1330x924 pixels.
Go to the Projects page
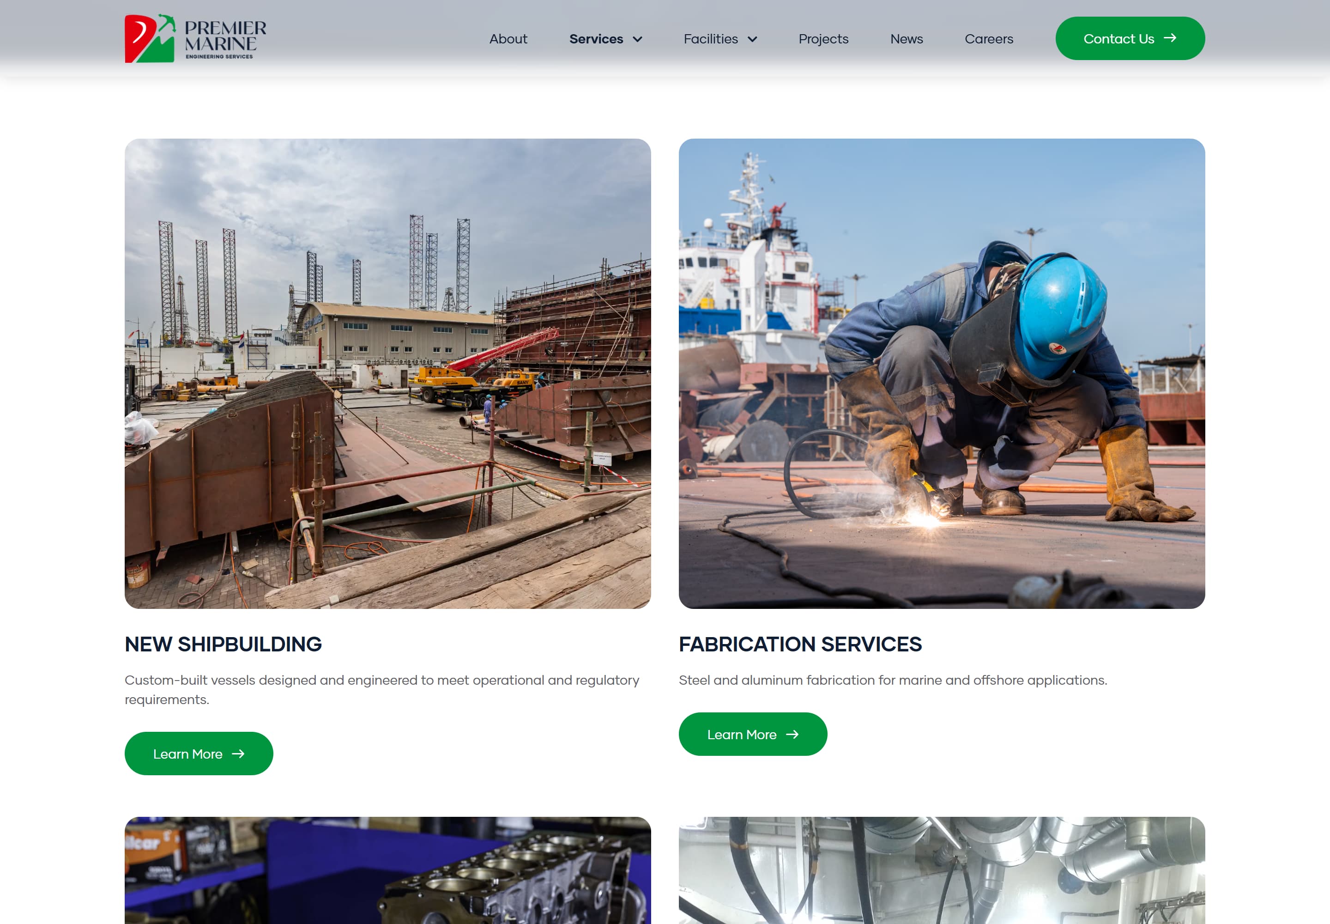[x=823, y=39]
